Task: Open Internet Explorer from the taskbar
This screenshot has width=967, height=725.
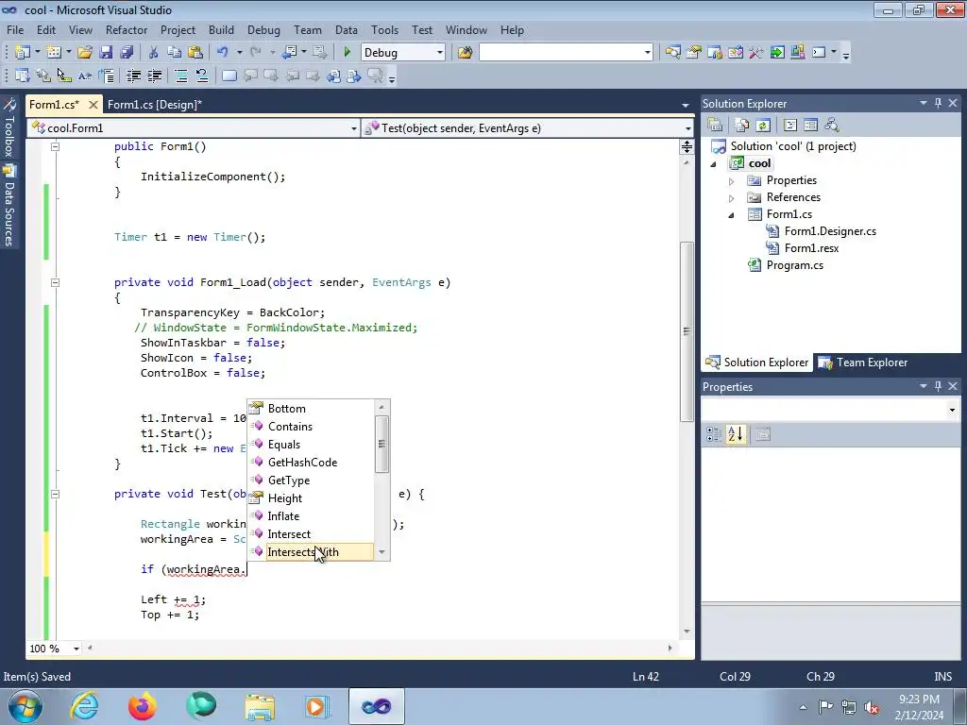Action: tap(84, 706)
